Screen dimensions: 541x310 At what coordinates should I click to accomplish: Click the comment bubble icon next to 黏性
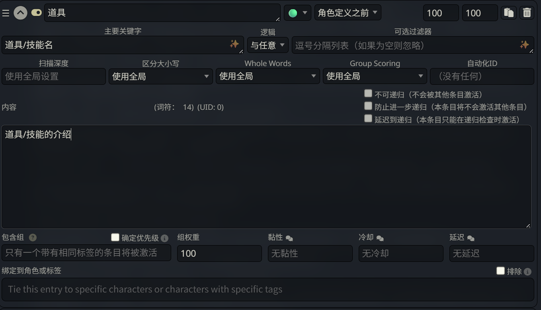289,237
